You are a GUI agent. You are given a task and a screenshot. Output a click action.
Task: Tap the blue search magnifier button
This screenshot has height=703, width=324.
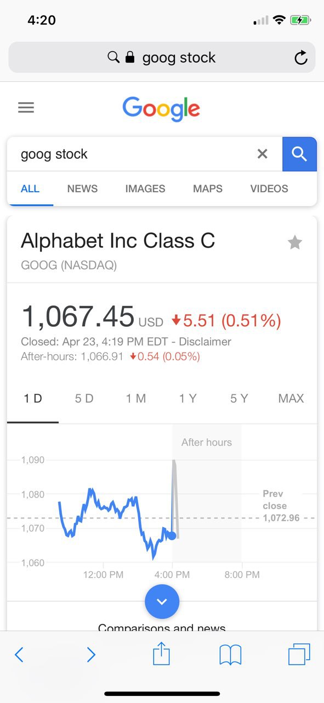299,154
